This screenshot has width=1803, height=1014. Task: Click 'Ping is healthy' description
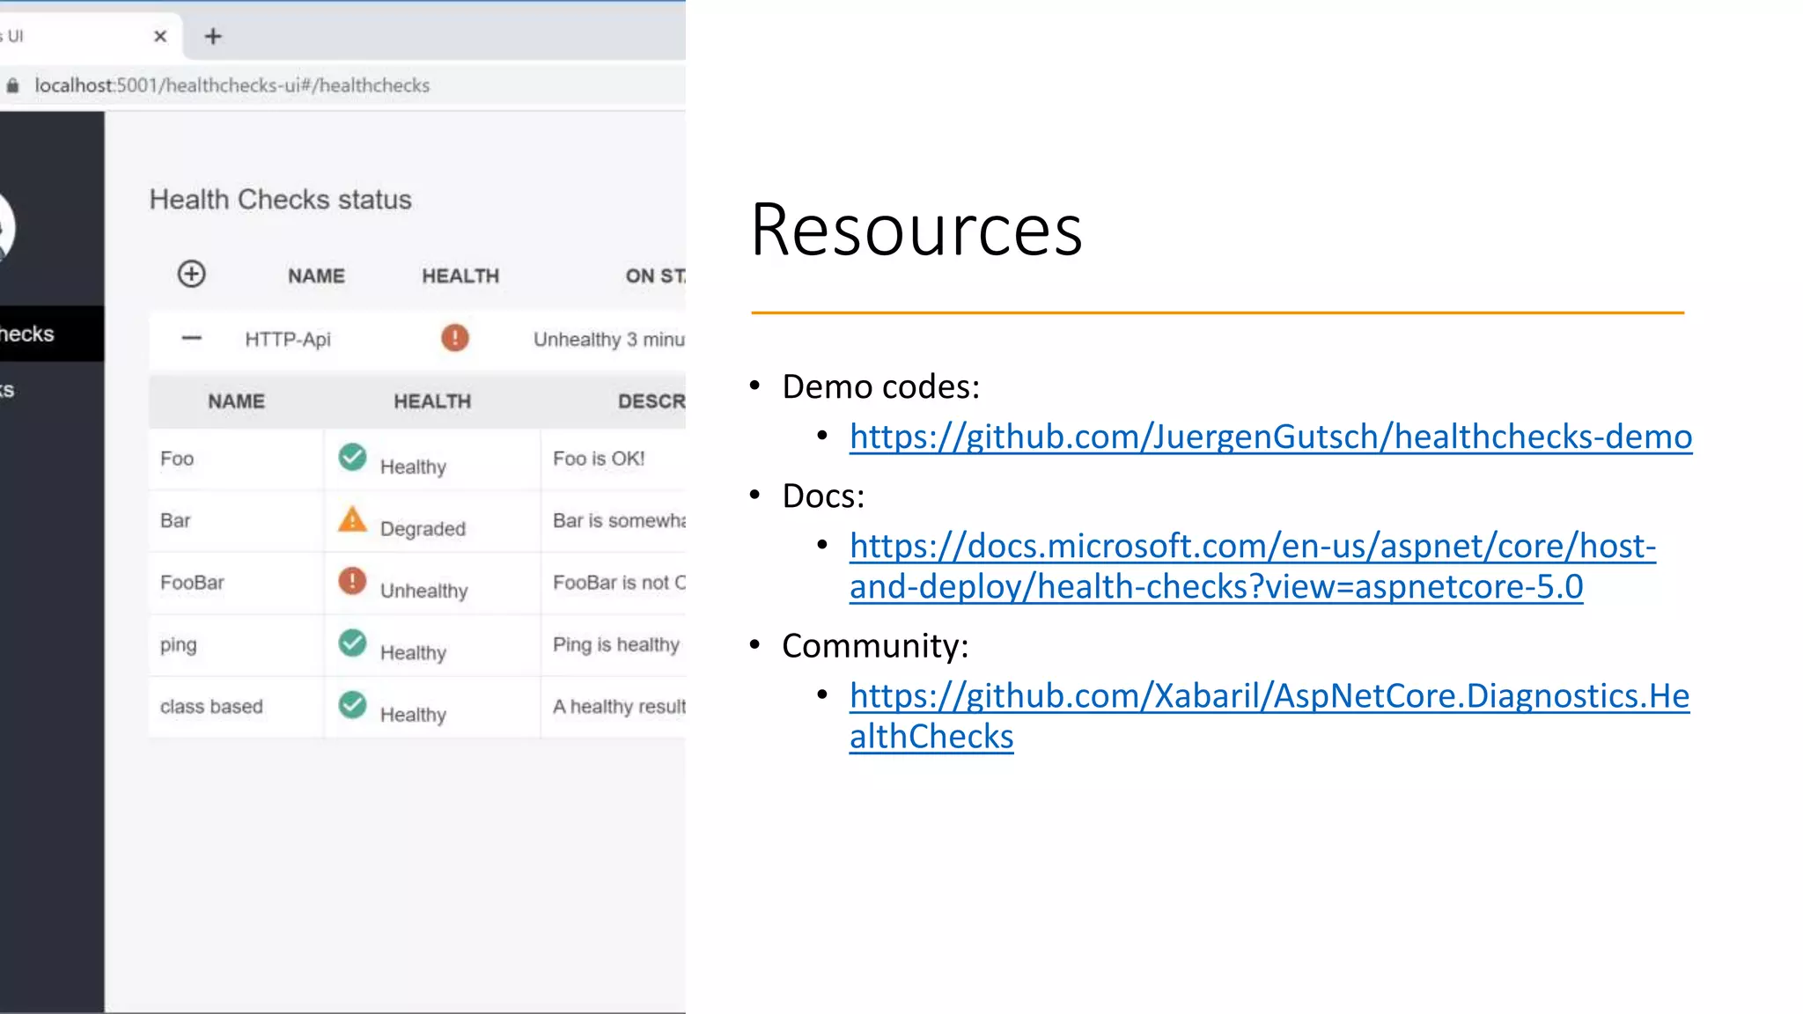[x=616, y=645]
